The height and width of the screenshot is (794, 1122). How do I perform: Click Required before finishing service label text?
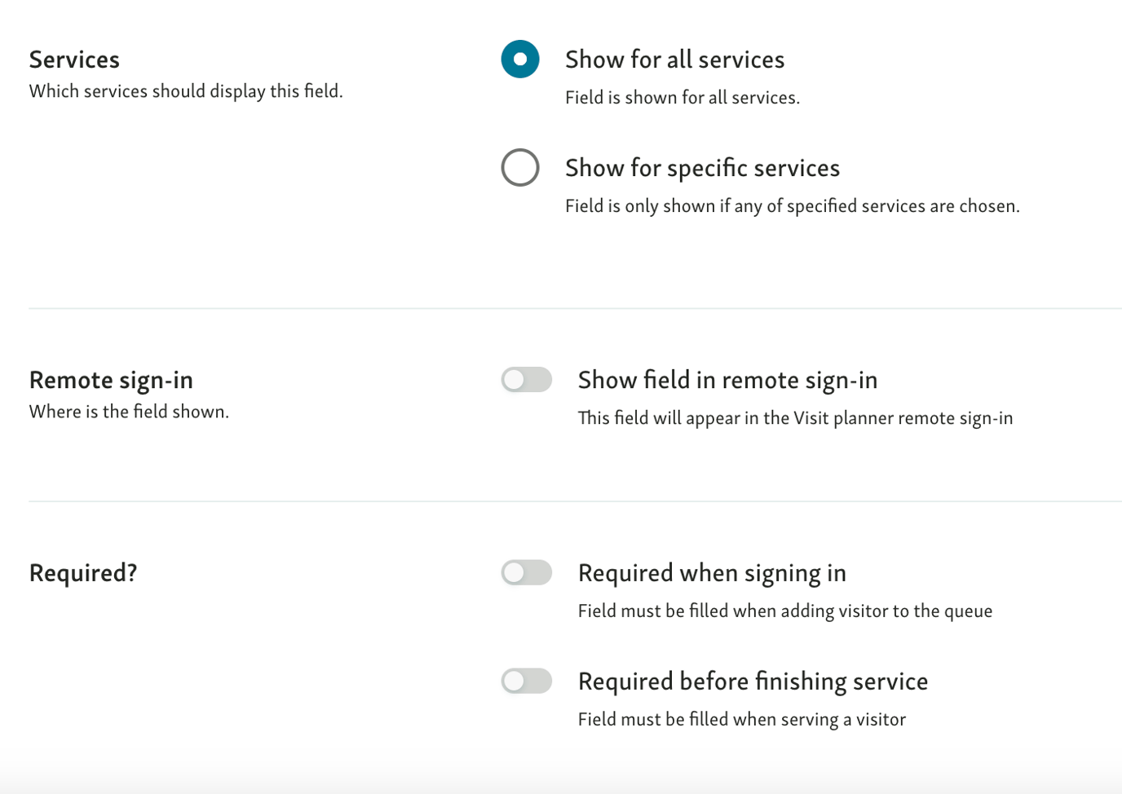tap(753, 681)
